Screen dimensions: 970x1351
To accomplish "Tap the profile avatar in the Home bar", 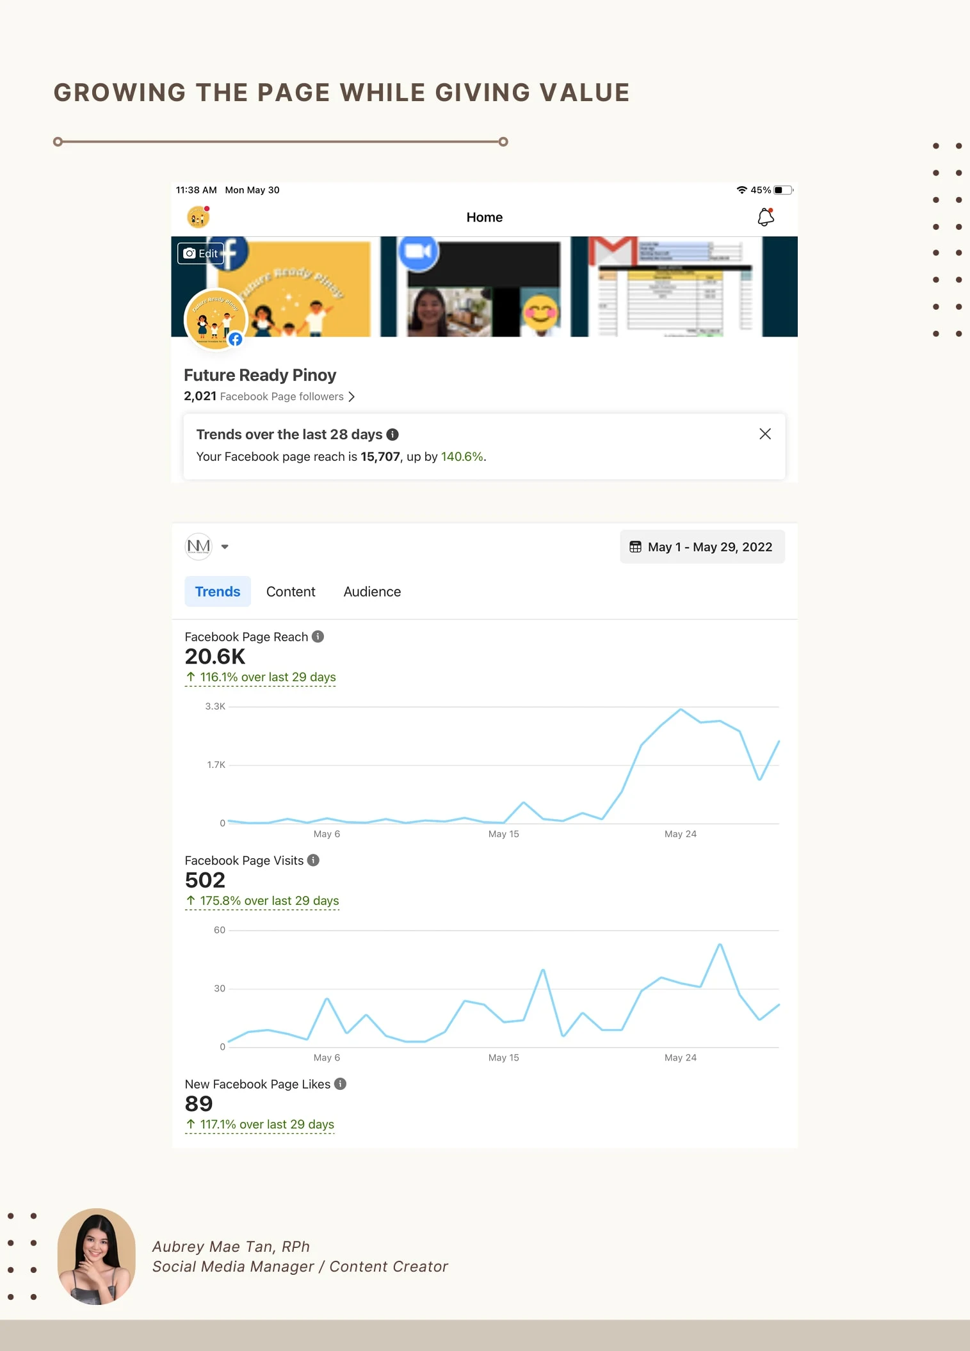I will (198, 218).
